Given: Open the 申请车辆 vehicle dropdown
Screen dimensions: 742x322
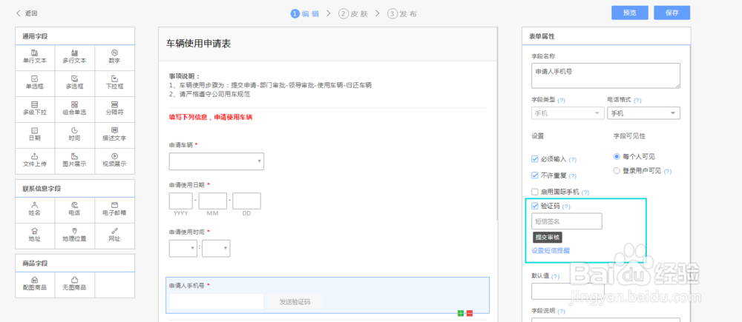Looking at the screenshot, I should [216, 161].
